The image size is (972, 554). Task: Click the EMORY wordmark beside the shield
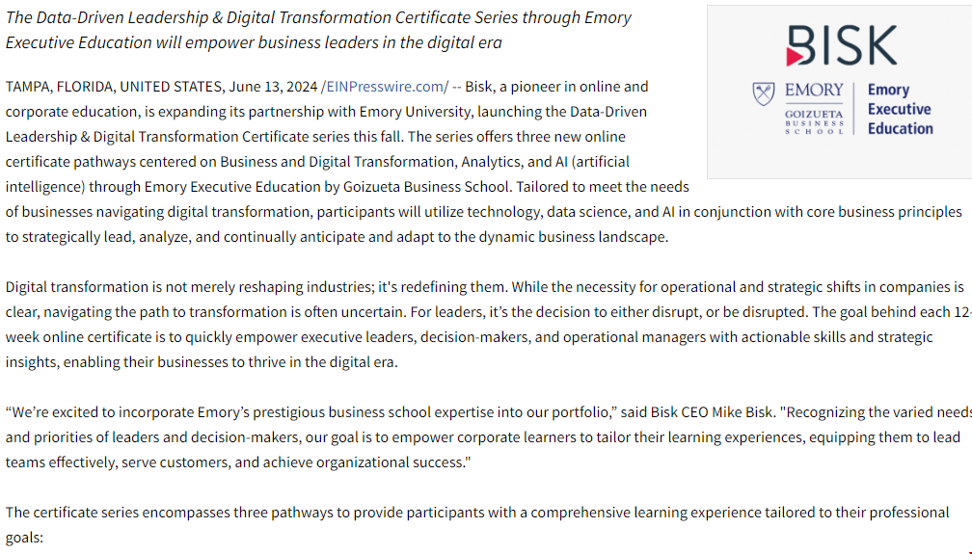(814, 90)
